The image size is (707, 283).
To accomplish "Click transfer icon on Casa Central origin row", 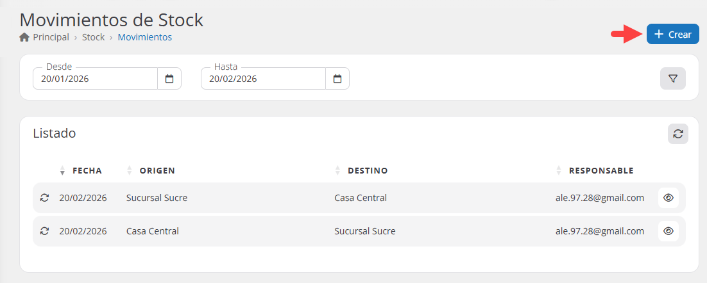I will click(x=44, y=231).
